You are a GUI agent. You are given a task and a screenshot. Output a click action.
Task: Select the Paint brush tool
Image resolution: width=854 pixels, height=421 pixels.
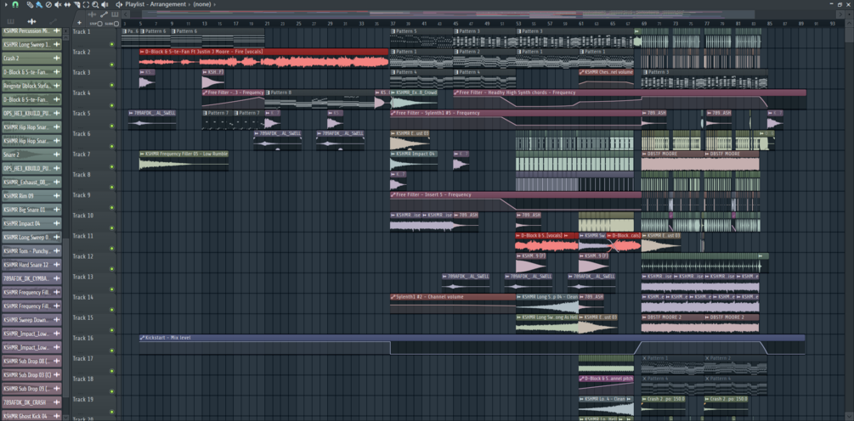[39, 4]
